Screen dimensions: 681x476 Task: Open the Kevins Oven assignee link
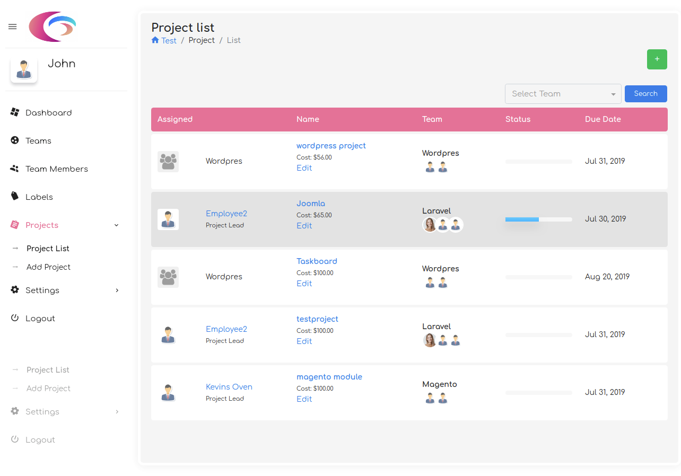pos(229,387)
